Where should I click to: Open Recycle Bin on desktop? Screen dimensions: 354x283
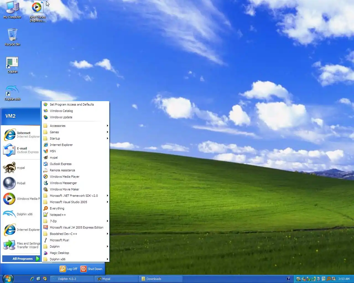[12, 37]
